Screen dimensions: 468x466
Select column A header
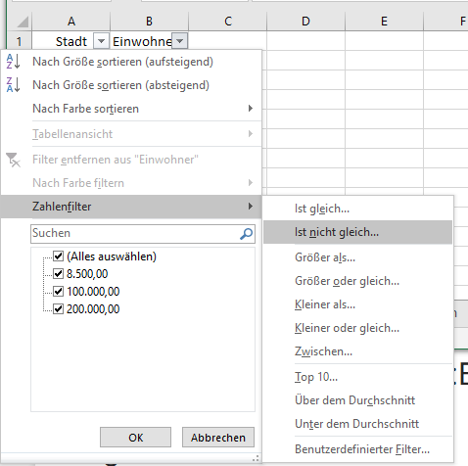click(x=71, y=22)
